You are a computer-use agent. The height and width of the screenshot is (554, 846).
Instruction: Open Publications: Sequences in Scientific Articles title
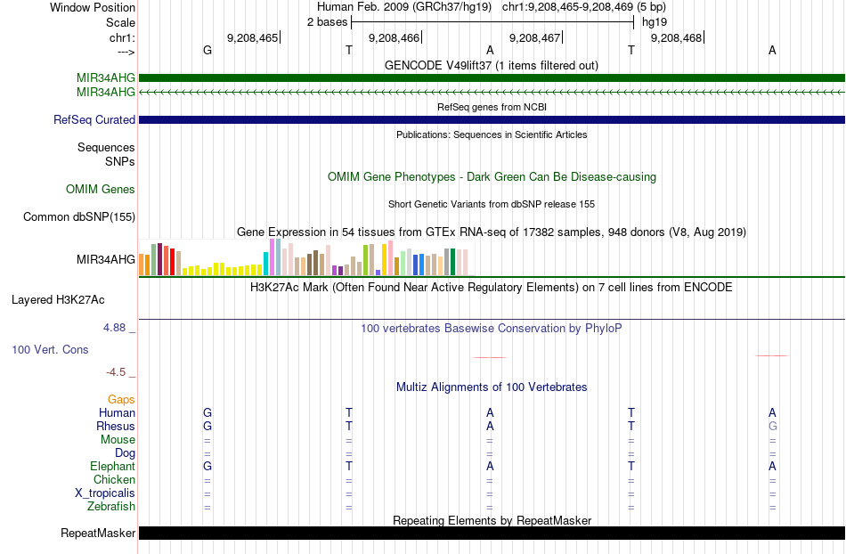coord(492,134)
